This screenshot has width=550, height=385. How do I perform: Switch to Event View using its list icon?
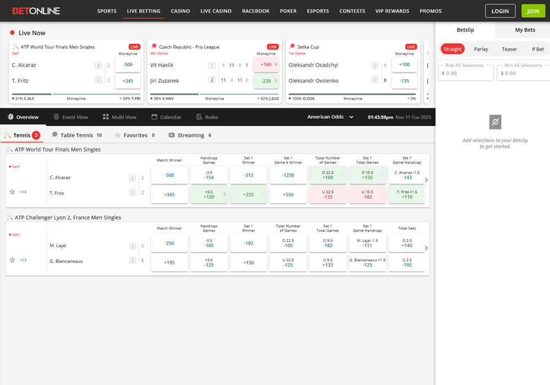point(57,117)
